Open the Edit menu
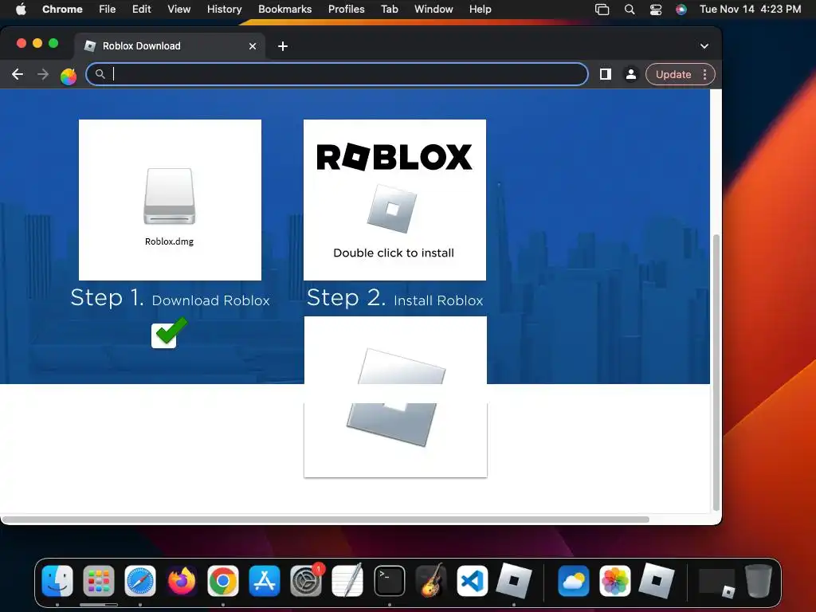This screenshot has width=816, height=612. click(141, 9)
